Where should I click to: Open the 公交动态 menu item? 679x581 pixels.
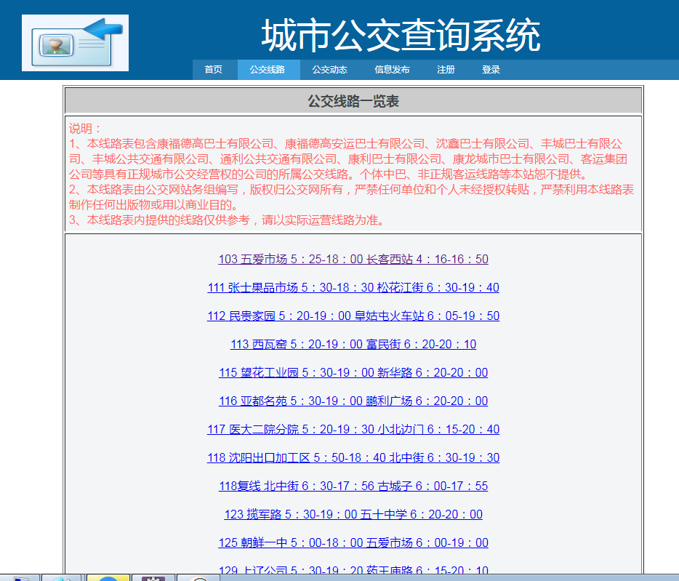click(329, 70)
